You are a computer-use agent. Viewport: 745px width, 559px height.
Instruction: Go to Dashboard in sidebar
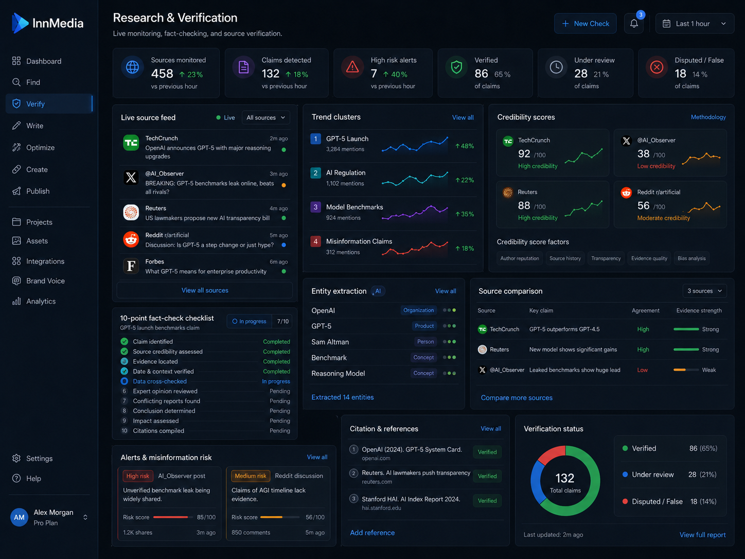pos(49,61)
